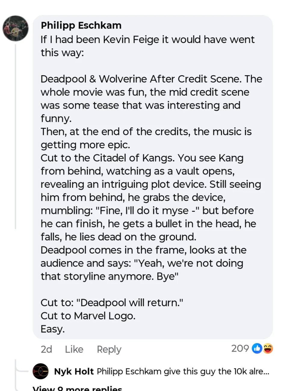Open the 209 reactions count

(240, 348)
